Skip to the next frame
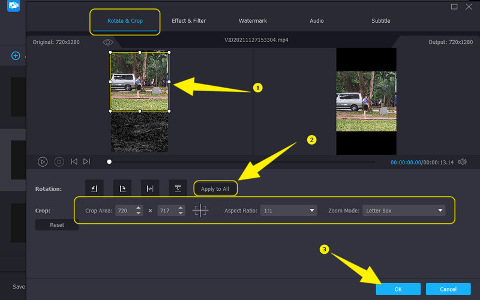This screenshot has width=480, height=300. pyautogui.click(x=87, y=161)
